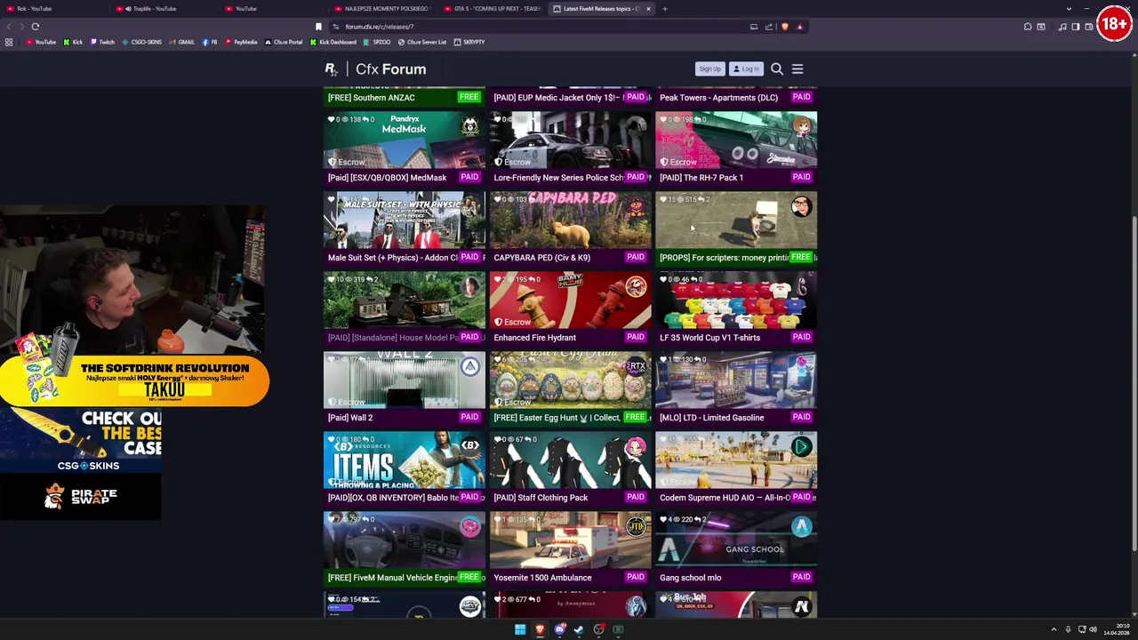Open Yosemite 1500 Ambulance title
This screenshot has width=1138, height=640.
542,578
